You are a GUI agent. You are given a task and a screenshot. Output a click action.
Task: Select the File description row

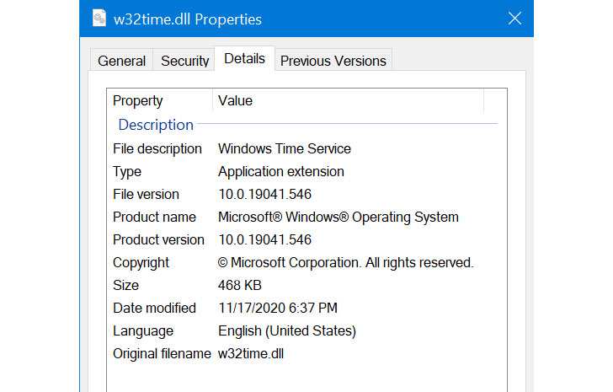[x=157, y=149]
